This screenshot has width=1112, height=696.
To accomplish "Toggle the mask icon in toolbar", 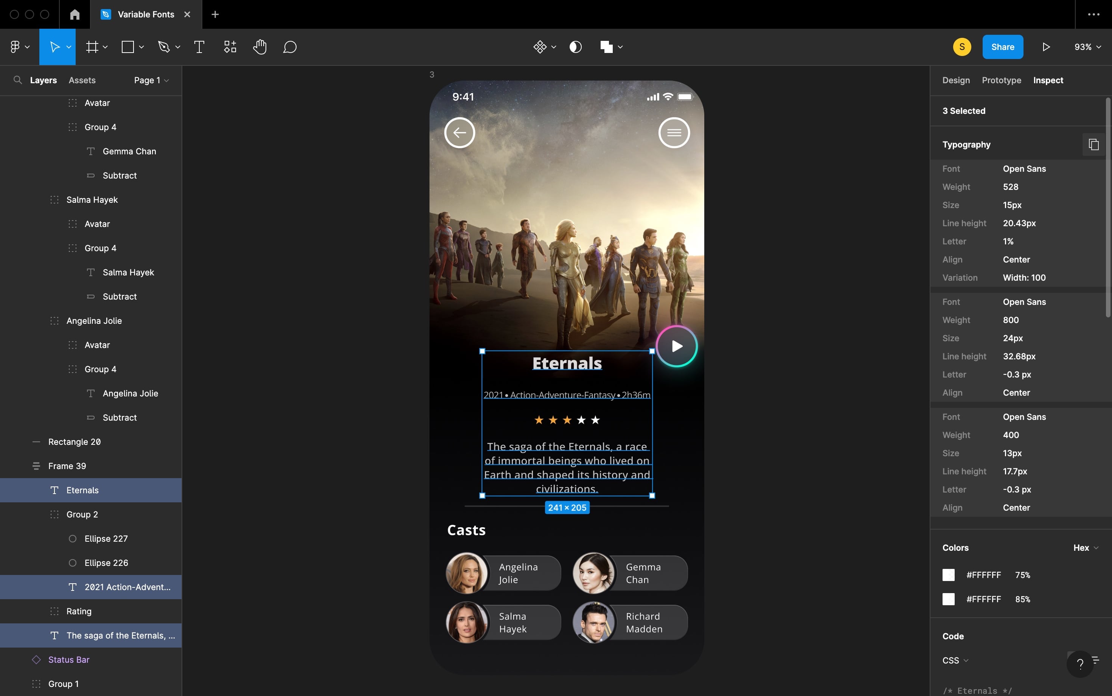I will (x=575, y=47).
